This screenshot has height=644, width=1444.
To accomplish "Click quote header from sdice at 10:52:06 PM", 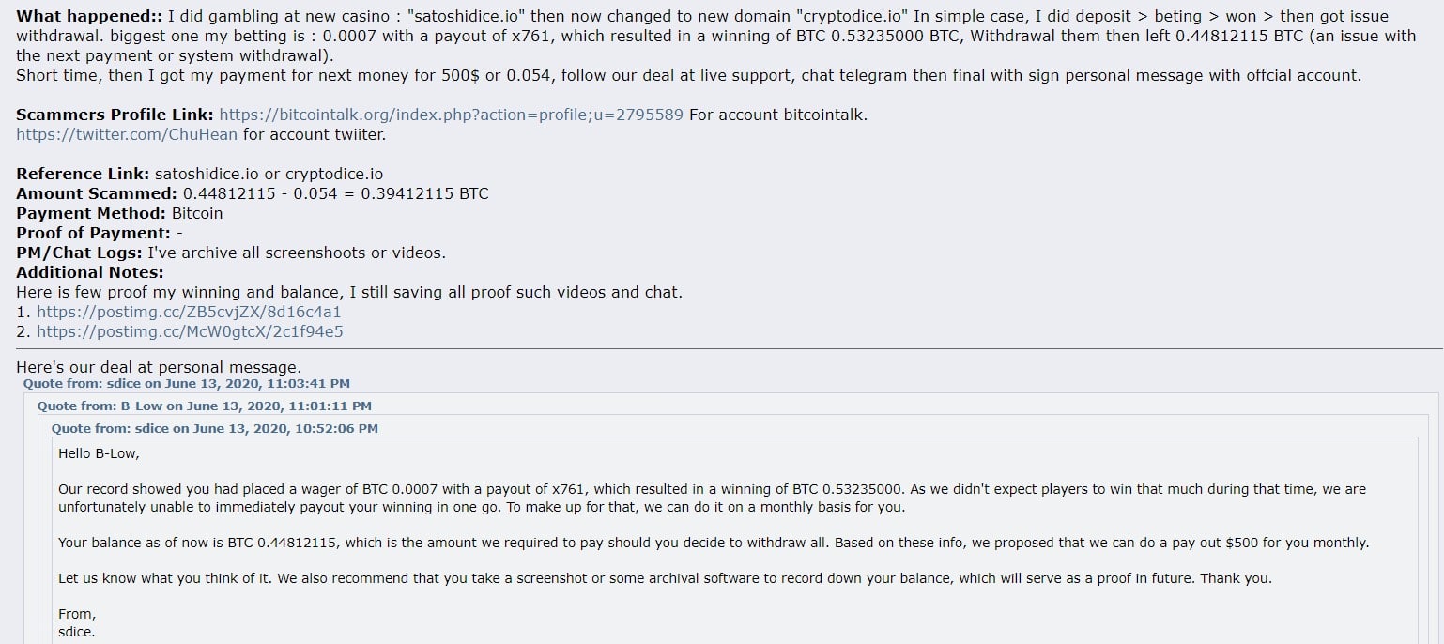I will point(215,429).
